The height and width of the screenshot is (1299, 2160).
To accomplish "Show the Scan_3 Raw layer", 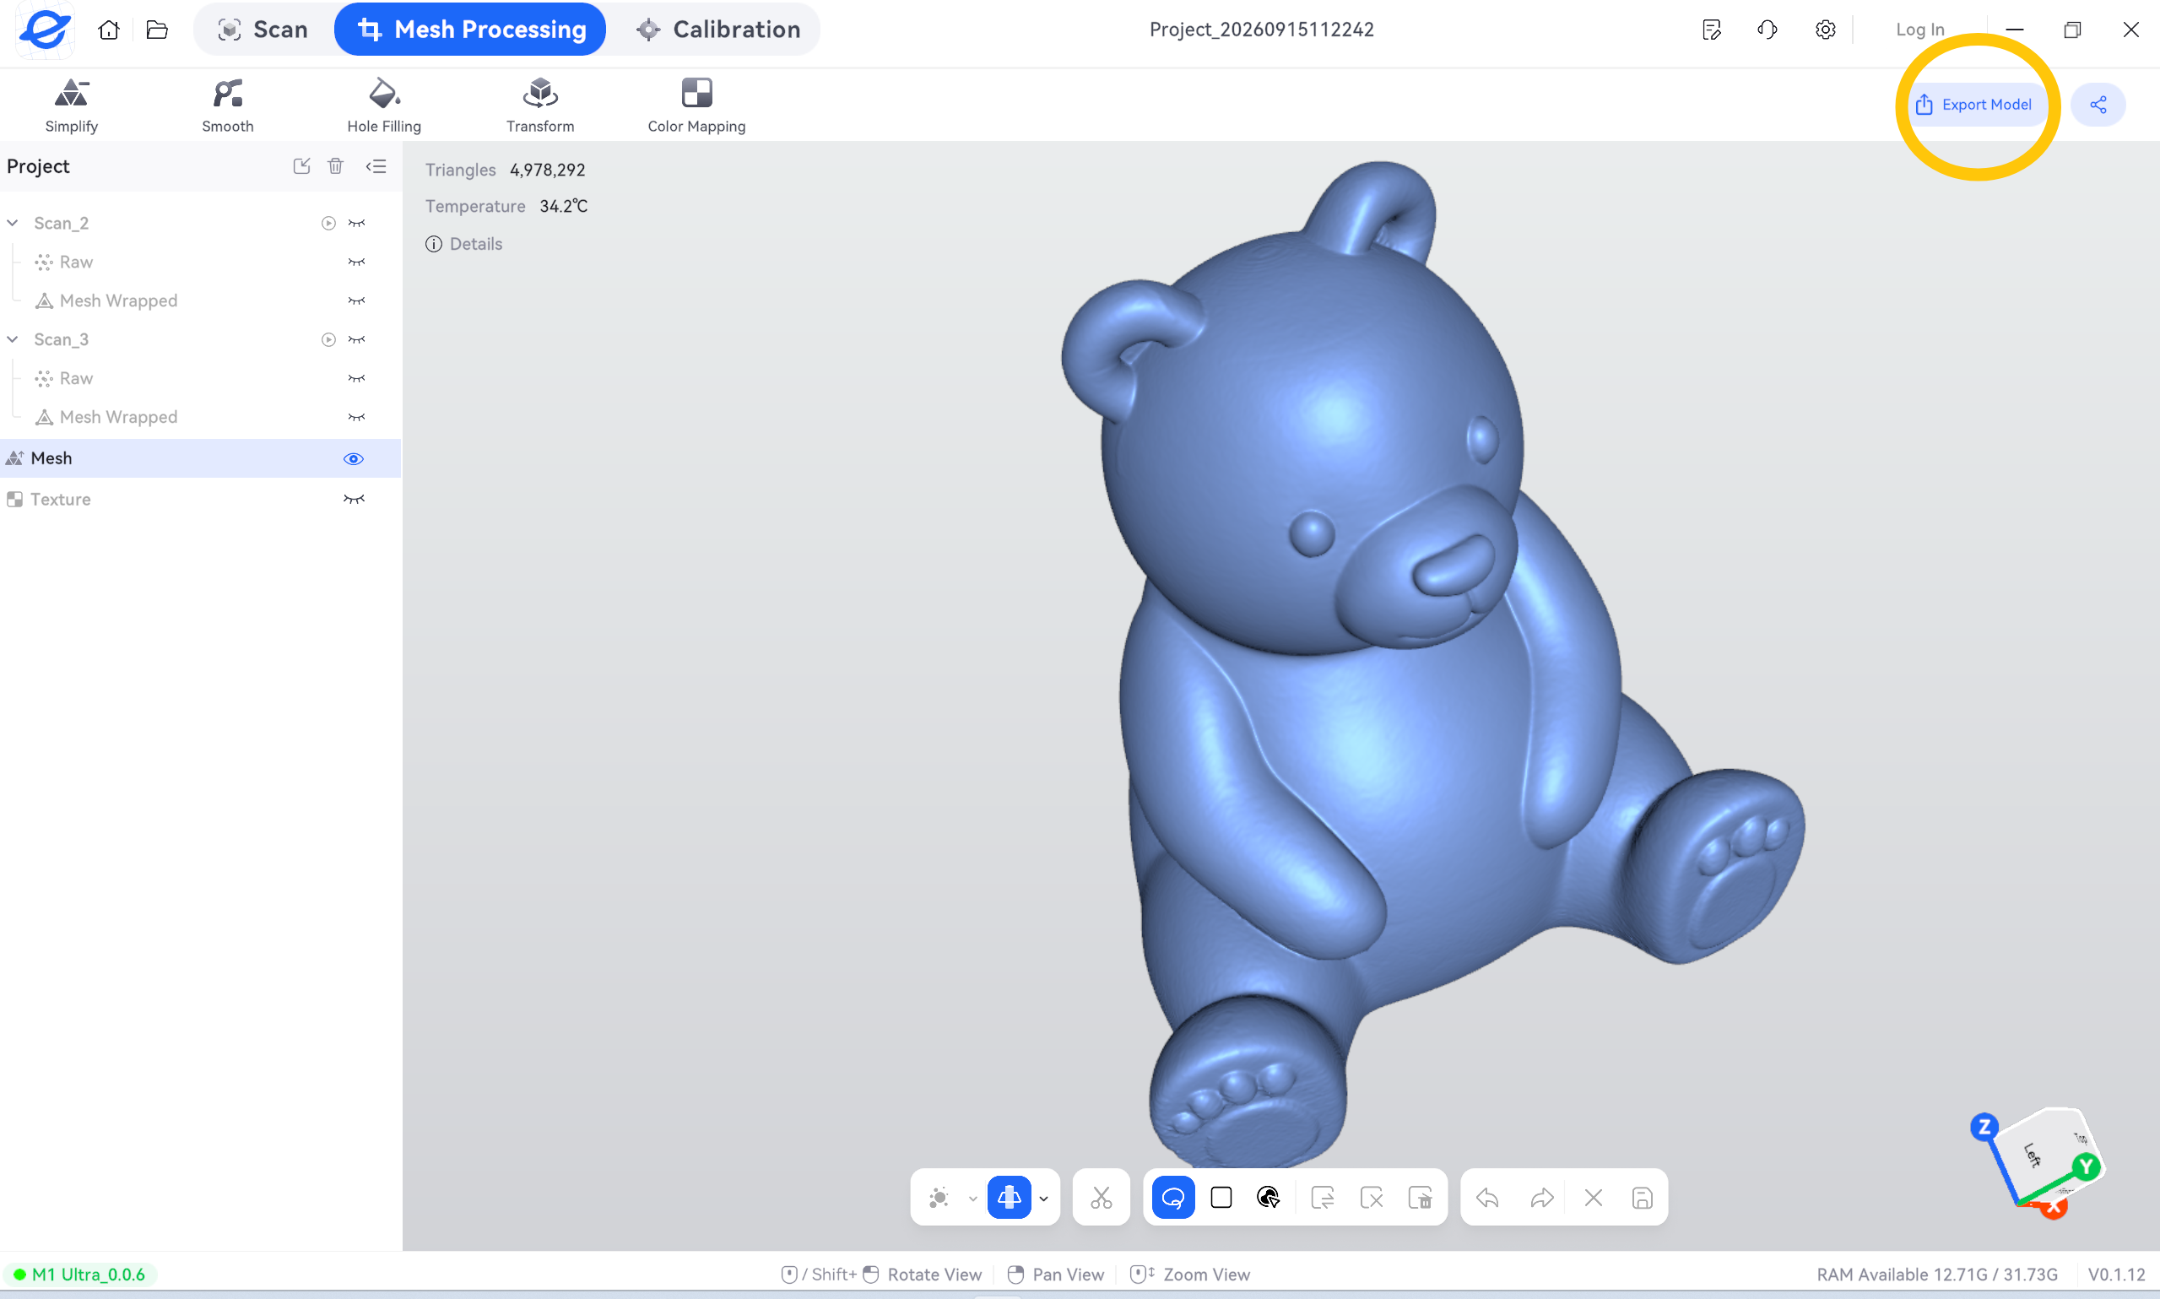I will coord(356,378).
